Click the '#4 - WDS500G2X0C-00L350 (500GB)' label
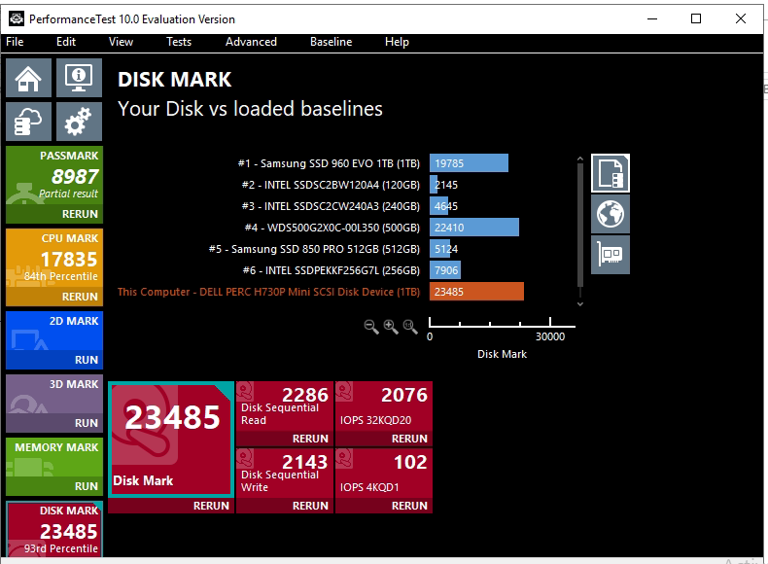 [x=332, y=228]
